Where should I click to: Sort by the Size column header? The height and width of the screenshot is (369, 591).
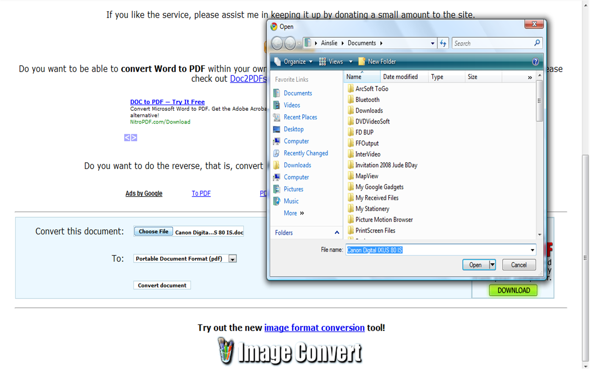[483, 77]
